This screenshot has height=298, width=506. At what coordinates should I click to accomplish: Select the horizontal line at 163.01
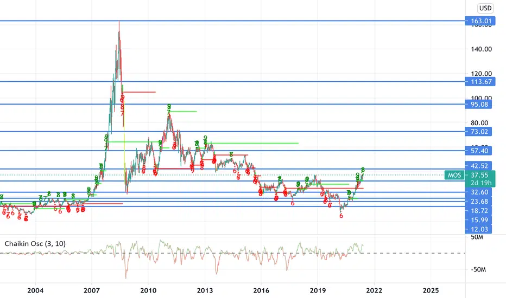coord(232,21)
